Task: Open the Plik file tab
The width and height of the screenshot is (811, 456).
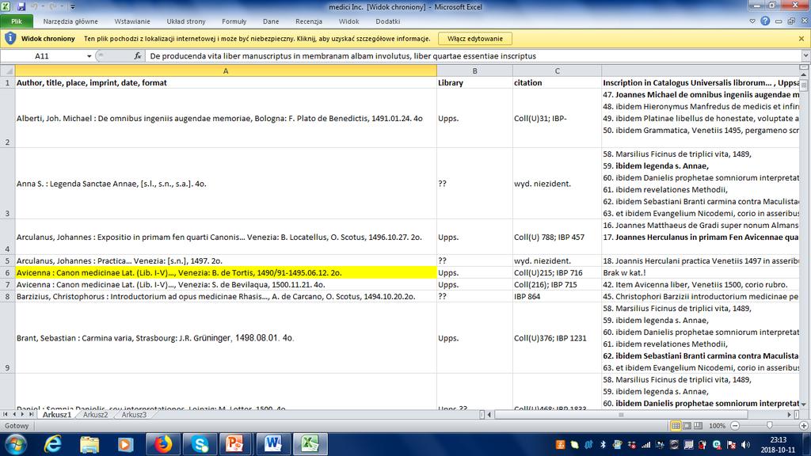Action: point(17,21)
